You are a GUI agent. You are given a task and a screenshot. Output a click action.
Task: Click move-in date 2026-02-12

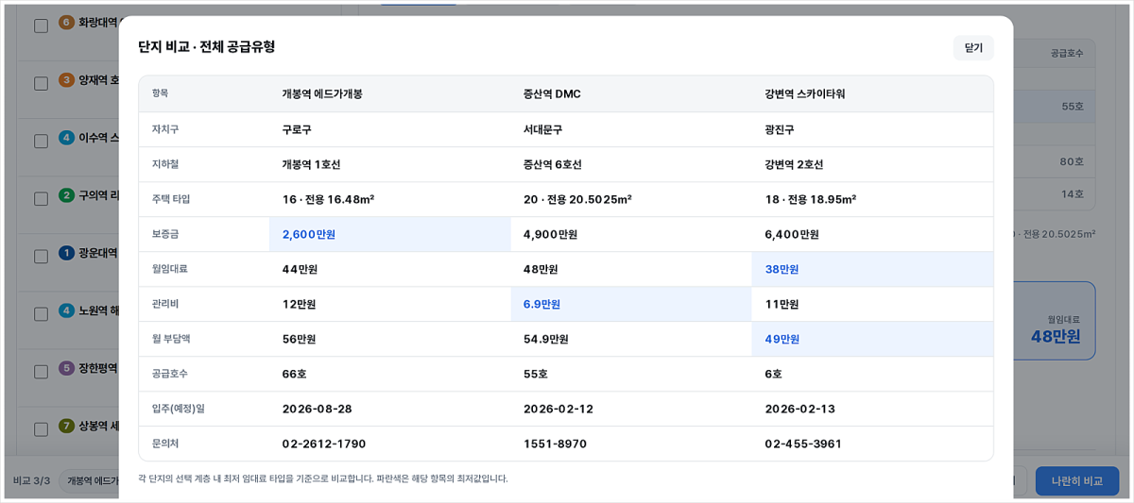558,409
